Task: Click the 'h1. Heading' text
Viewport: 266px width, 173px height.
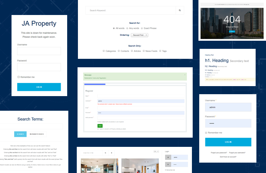Action: 216,60
